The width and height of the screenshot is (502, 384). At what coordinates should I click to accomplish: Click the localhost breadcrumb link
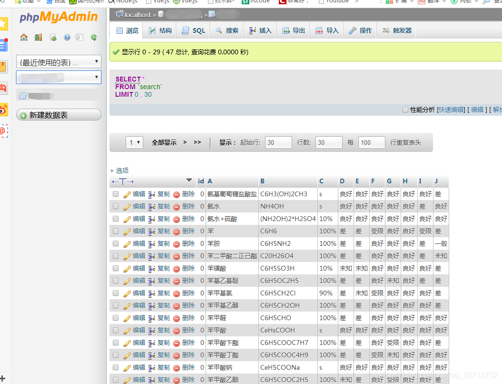[x=138, y=15]
